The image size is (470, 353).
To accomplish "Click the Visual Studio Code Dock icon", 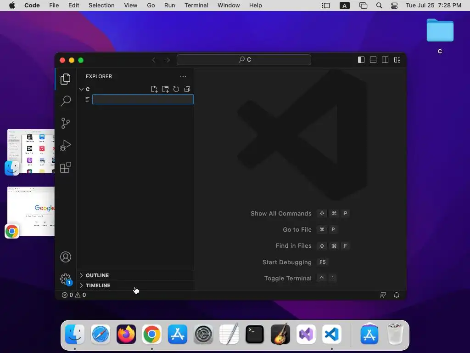I will click(332, 334).
